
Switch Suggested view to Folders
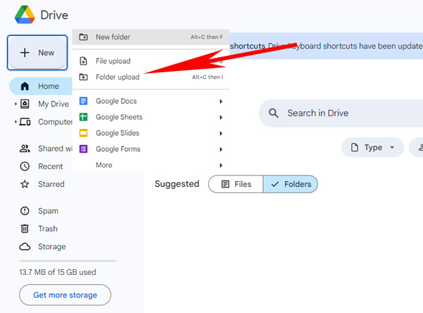[290, 184]
